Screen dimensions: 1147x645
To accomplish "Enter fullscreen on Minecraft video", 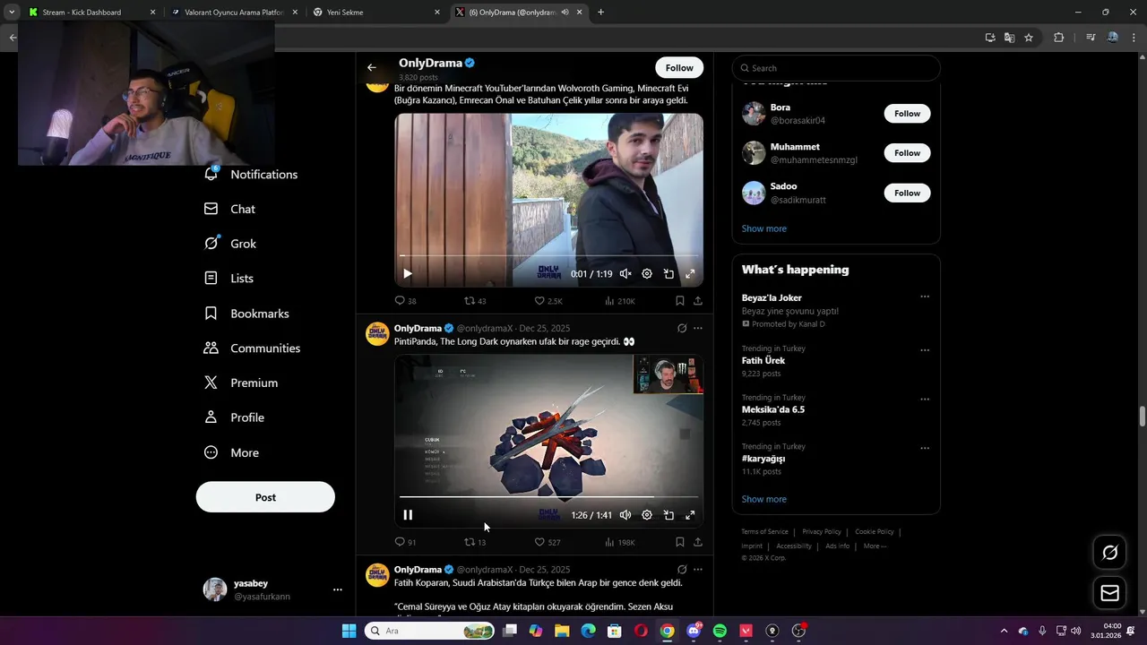I will [x=690, y=274].
